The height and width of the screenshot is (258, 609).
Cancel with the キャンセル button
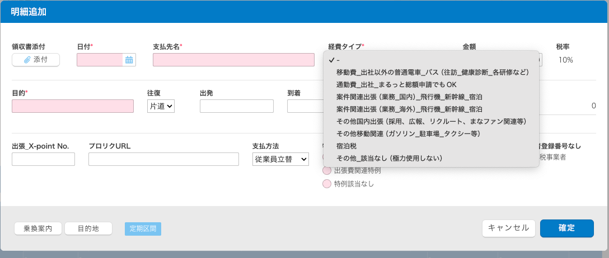pyautogui.click(x=509, y=228)
